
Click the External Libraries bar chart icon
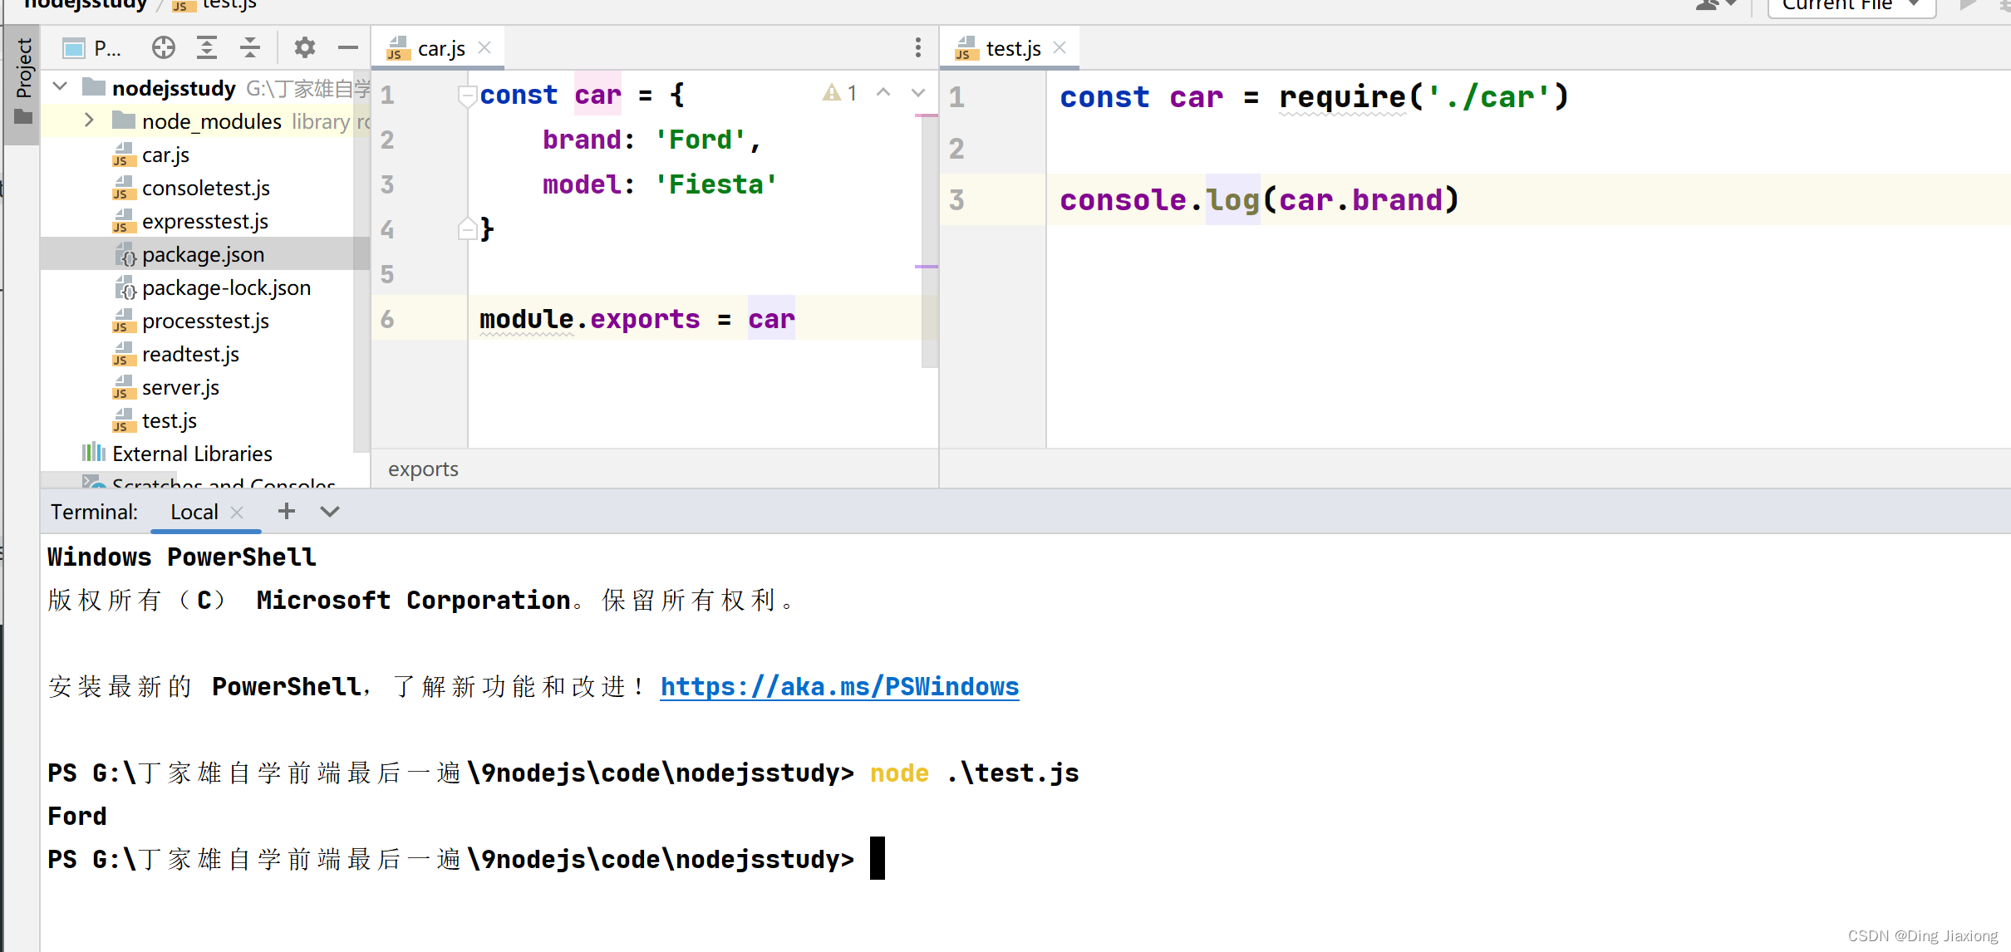point(93,453)
